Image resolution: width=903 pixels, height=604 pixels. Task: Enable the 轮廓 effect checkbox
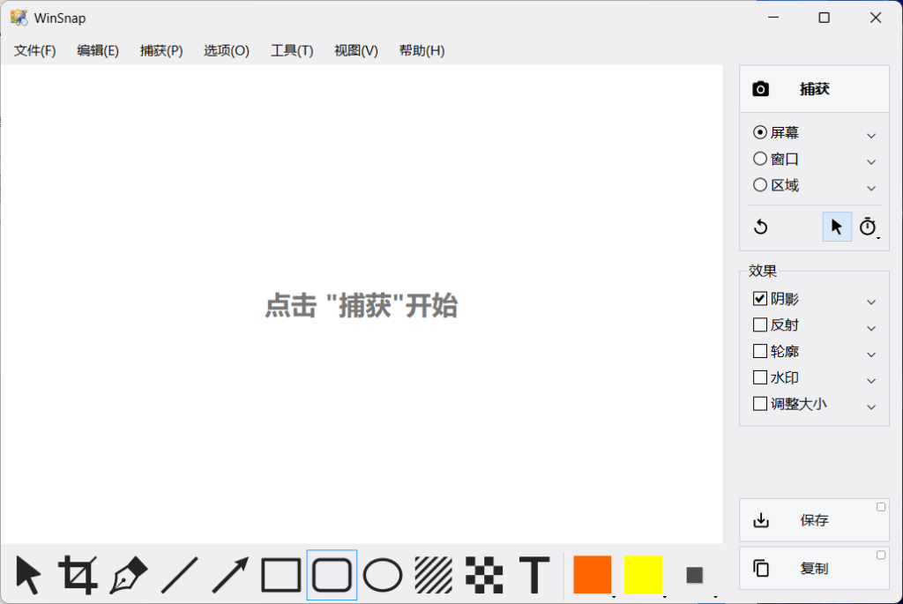point(759,351)
